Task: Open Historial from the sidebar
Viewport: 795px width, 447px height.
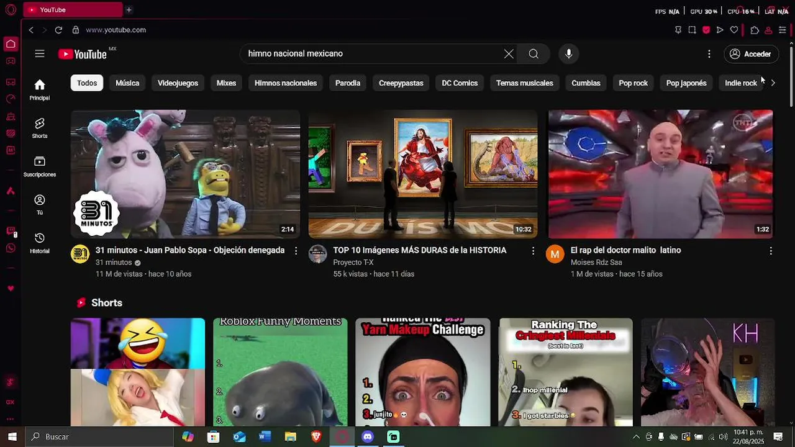Action: [x=40, y=243]
